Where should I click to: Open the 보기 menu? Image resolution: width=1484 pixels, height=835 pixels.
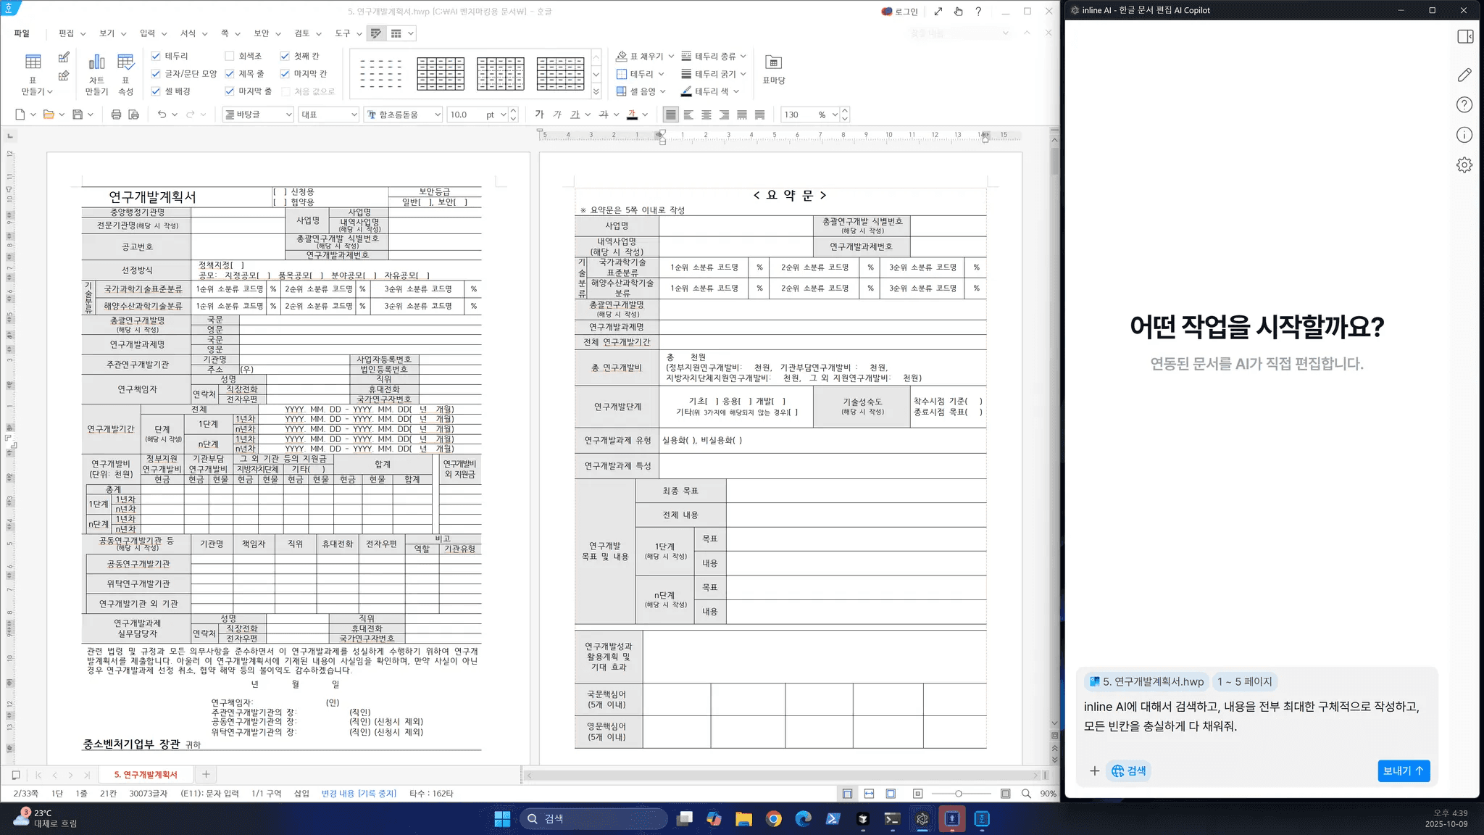point(112,33)
